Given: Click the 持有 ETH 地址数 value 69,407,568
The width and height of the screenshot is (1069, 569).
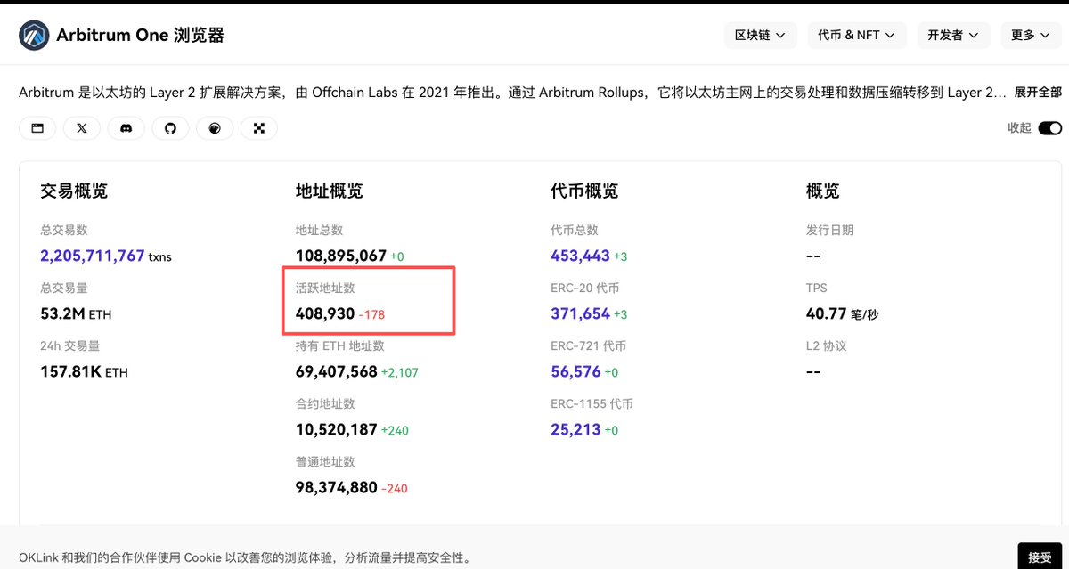Looking at the screenshot, I should click(337, 371).
